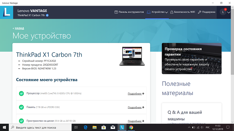Image resolution: width=234 pixels, height=131 pixels.
Task: Open the Панель инструментов dashboard tab
Action: (x=129, y=12)
